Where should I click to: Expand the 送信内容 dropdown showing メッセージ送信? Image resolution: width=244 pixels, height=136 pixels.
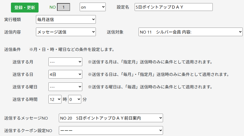pos(66,32)
